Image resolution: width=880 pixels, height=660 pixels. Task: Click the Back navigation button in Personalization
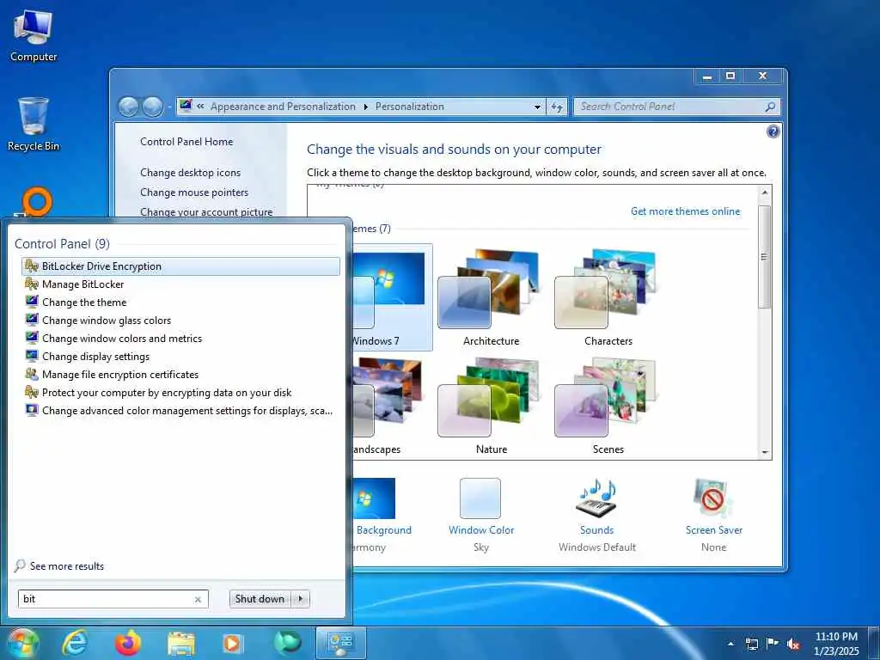(x=129, y=107)
